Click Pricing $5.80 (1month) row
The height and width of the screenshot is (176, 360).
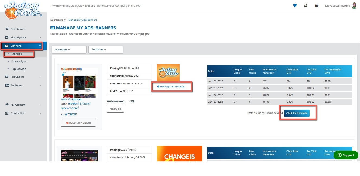pos(129,68)
